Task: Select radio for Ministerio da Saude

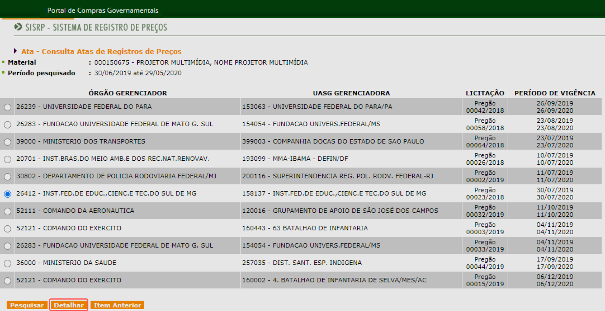Action: point(7,264)
